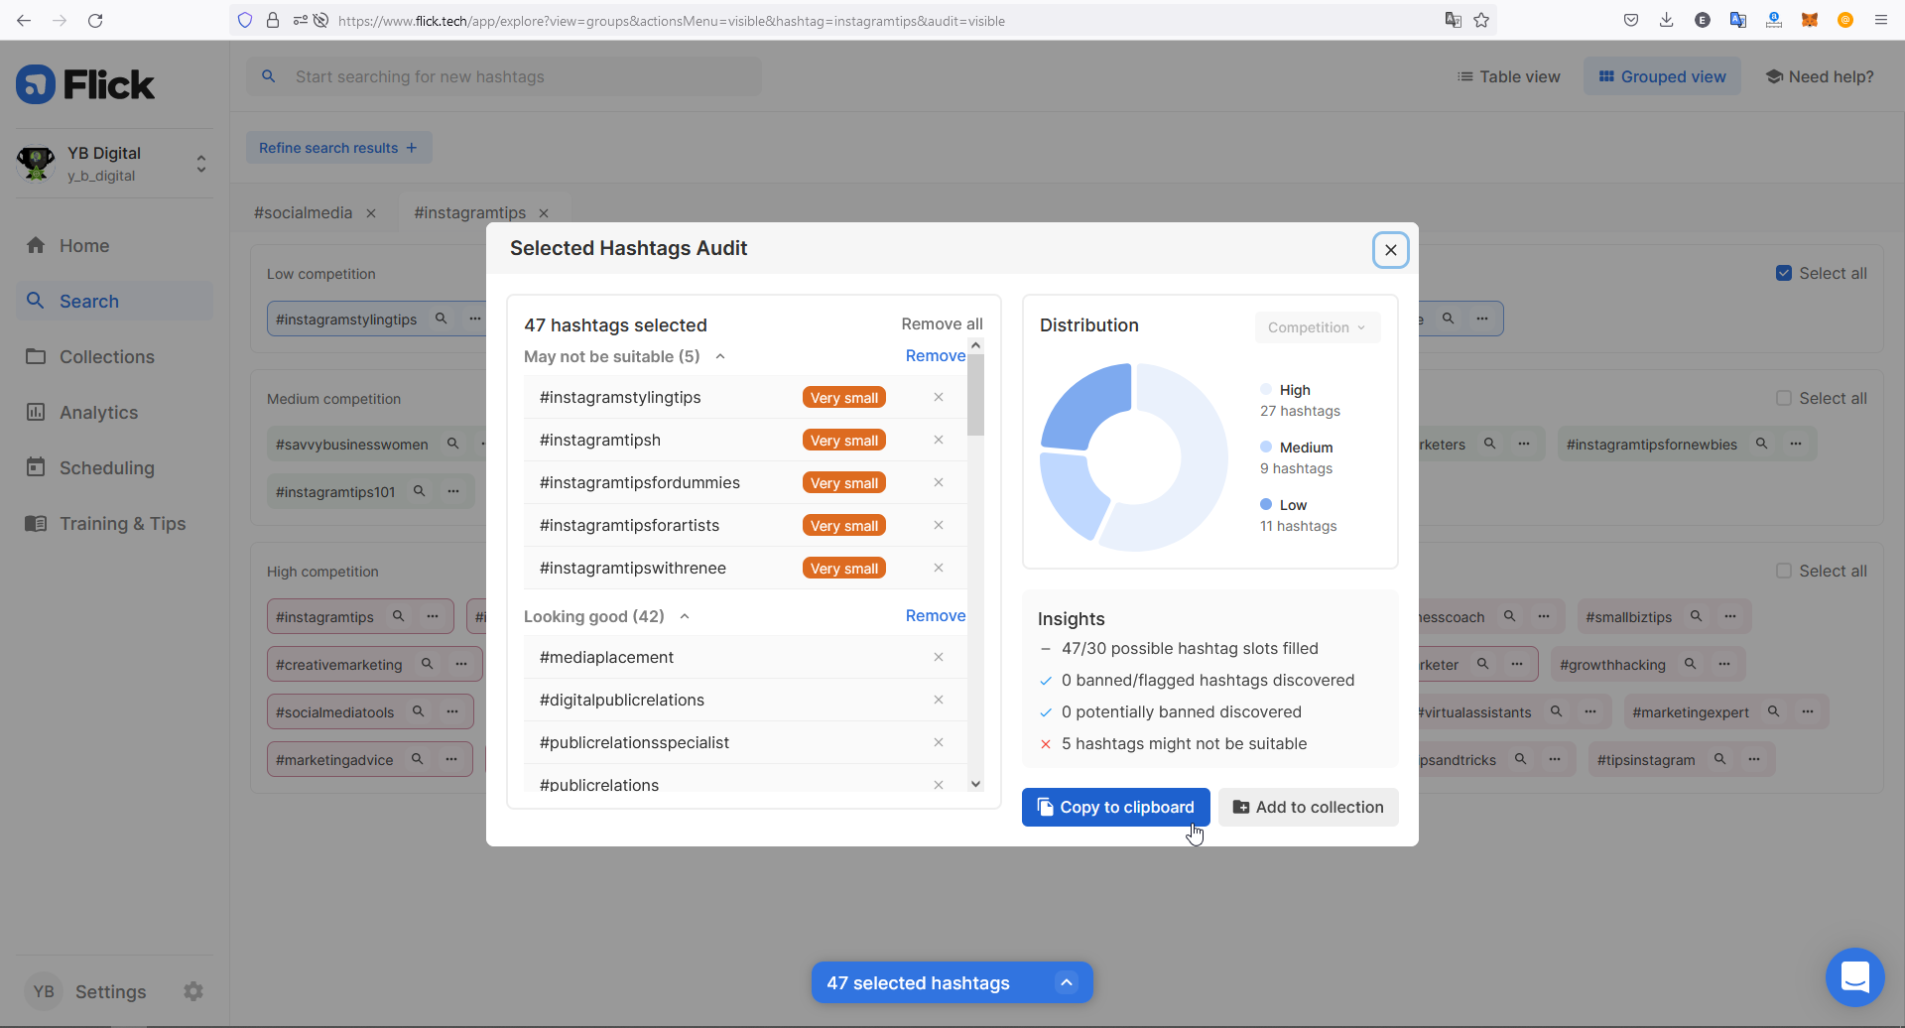
Task: Open the chat support bubble
Action: click(x=1854, y=976)
